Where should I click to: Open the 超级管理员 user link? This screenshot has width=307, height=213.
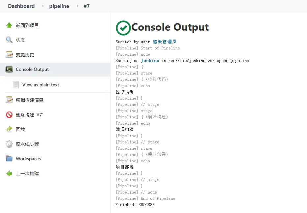click(165, 42)
